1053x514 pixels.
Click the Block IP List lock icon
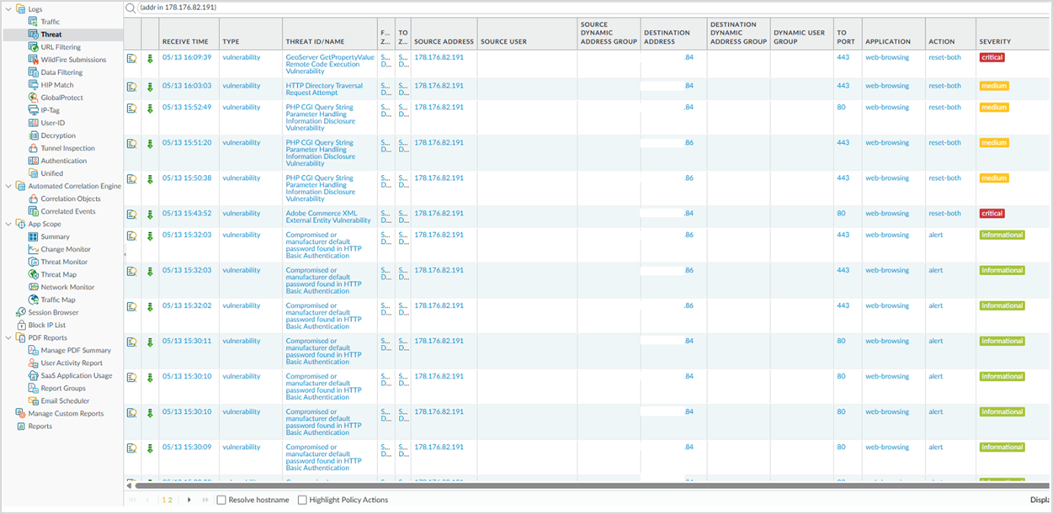tap(21, 326)
